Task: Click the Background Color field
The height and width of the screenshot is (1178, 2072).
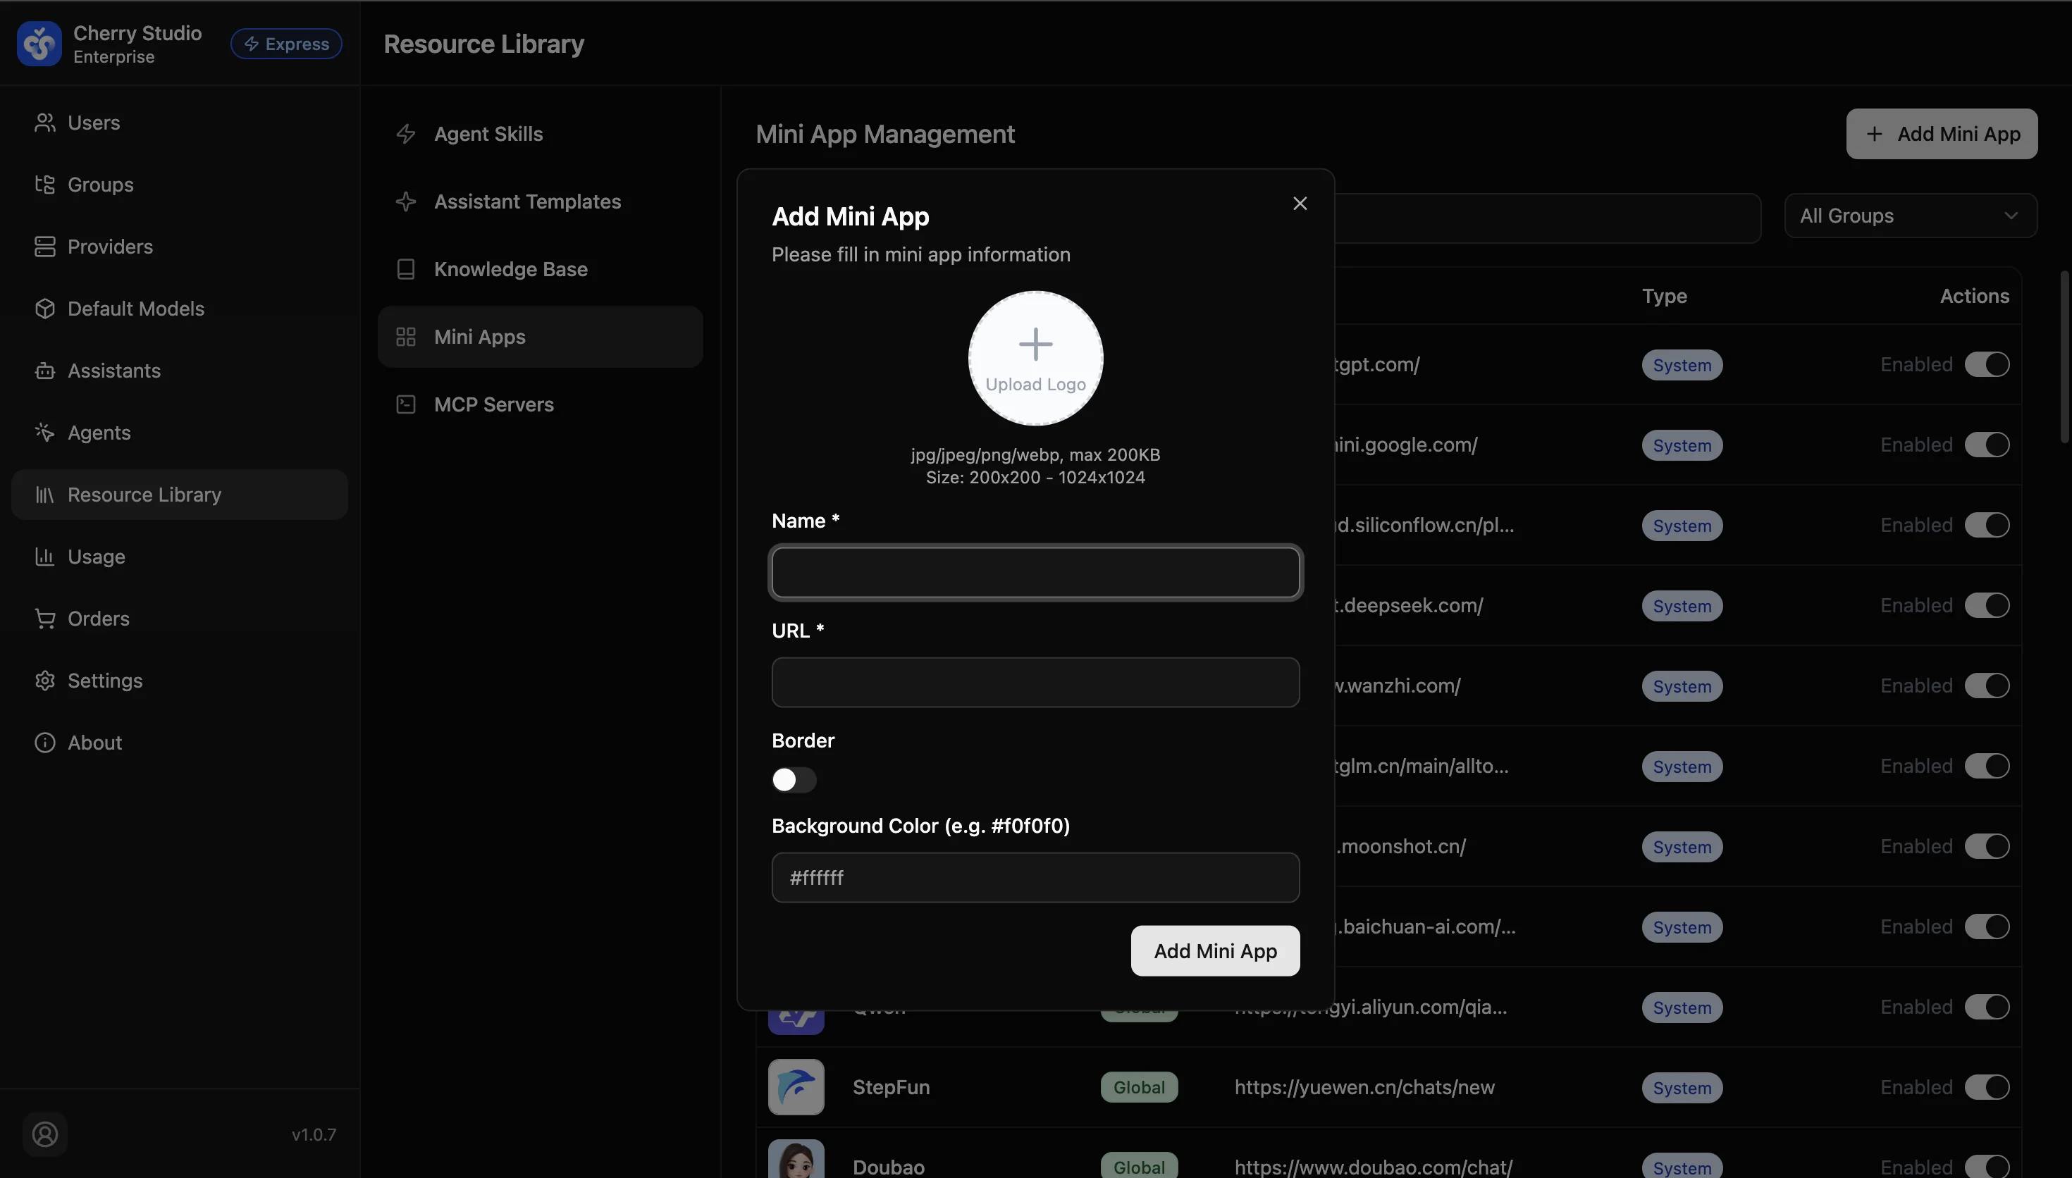Action: click(1035, 878)
